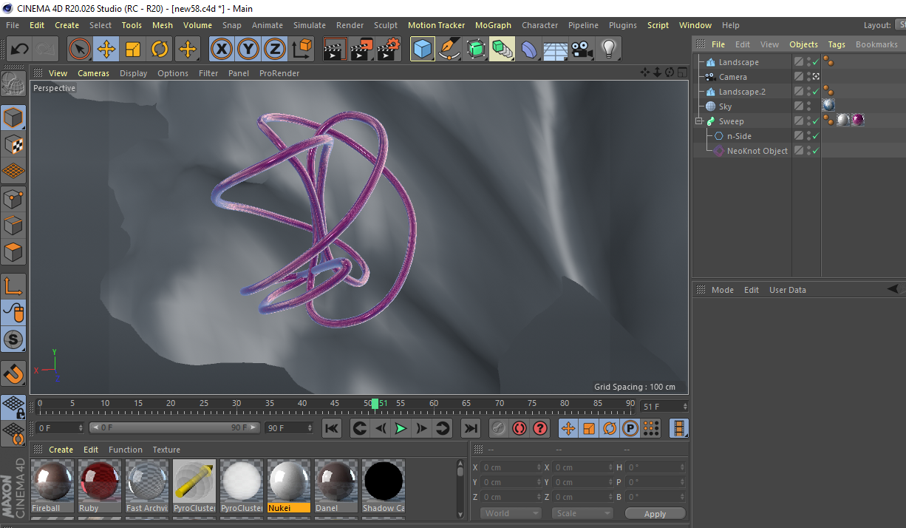Select the NeoKnot Object row

757,151
